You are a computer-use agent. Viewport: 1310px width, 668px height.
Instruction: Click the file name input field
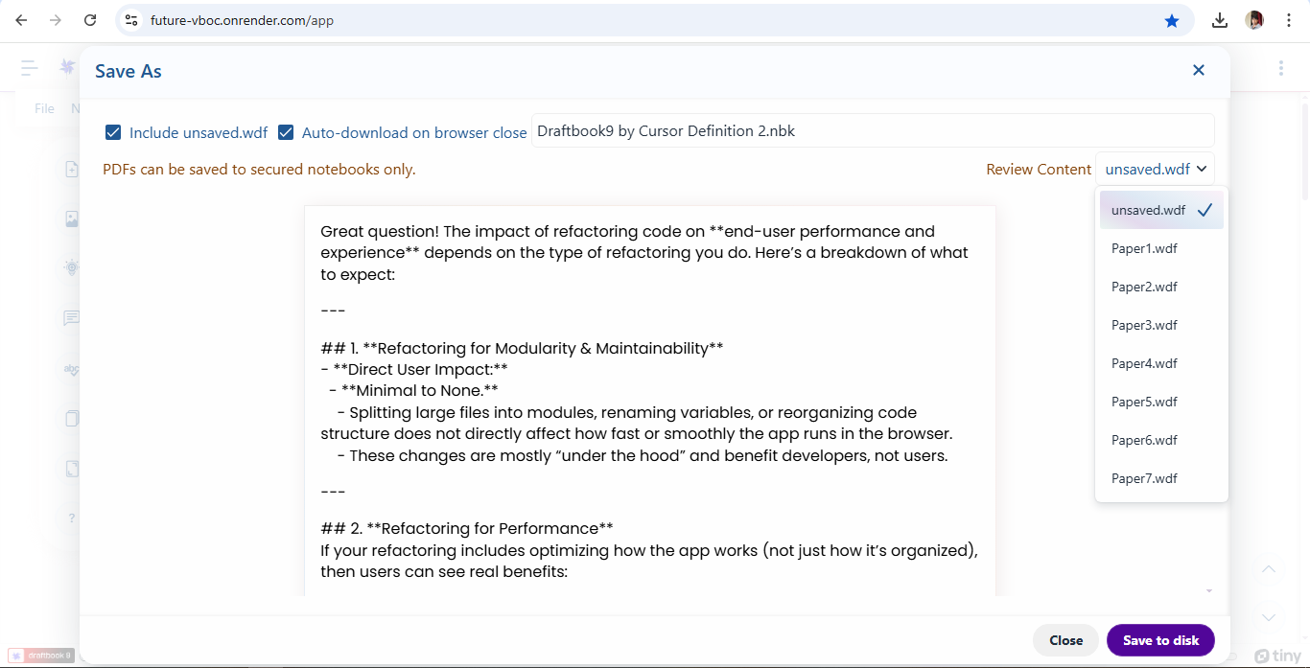click(x=872, y=131)
